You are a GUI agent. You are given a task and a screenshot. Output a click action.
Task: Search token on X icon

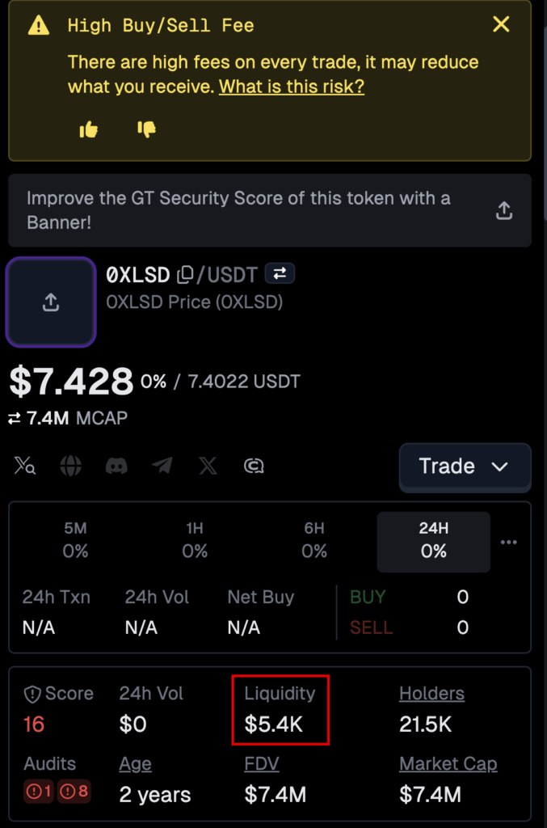point(25,466)
